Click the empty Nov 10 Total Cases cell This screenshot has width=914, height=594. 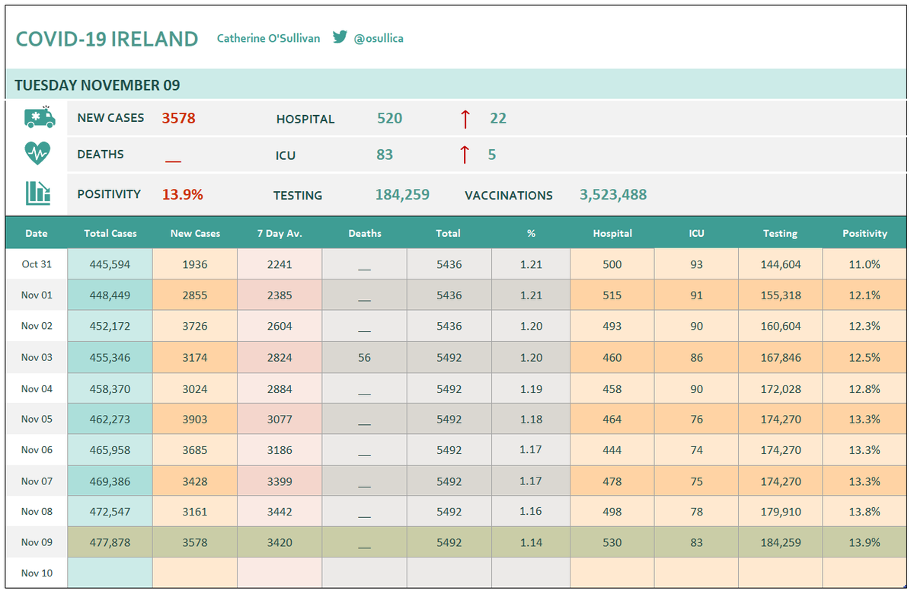[x=110, y=573]
